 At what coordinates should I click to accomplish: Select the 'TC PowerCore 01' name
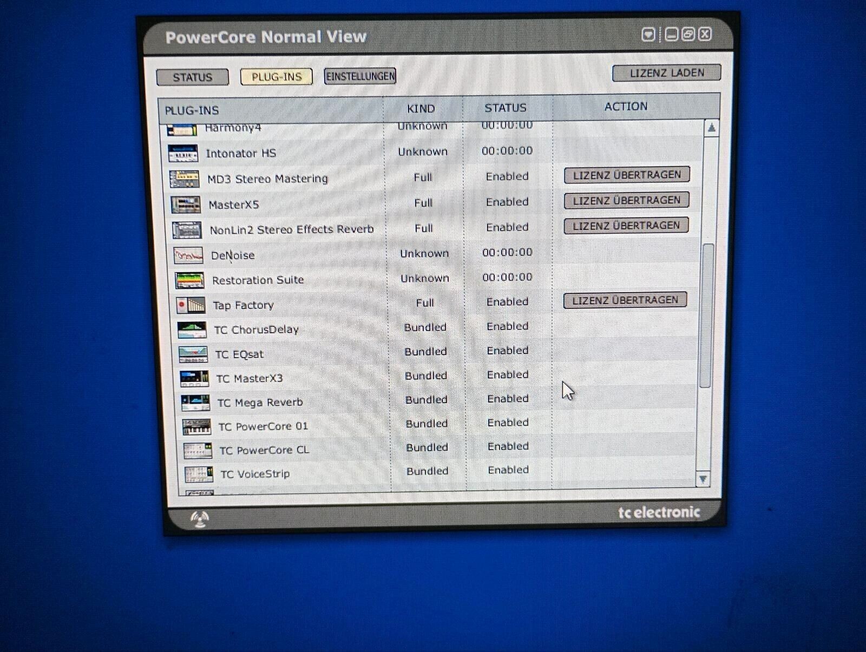coord(263,426)
